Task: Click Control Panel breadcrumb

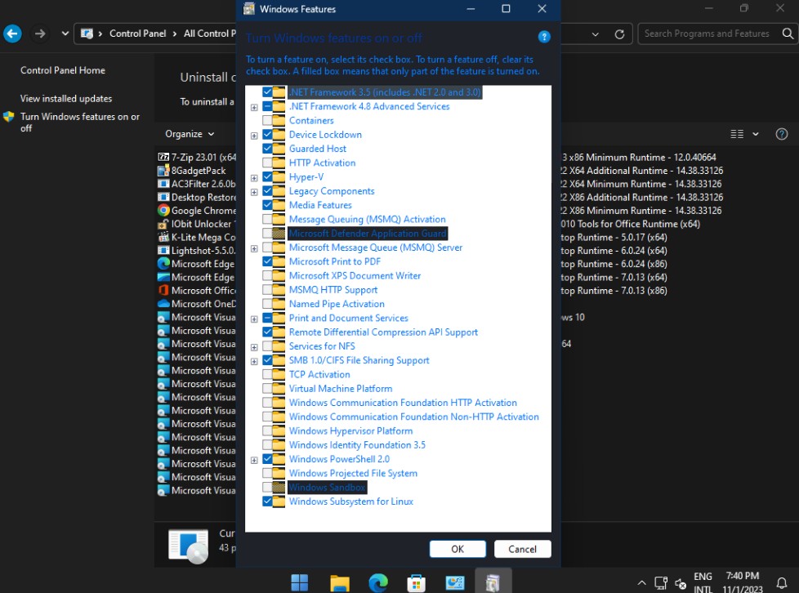Action: 137,33
